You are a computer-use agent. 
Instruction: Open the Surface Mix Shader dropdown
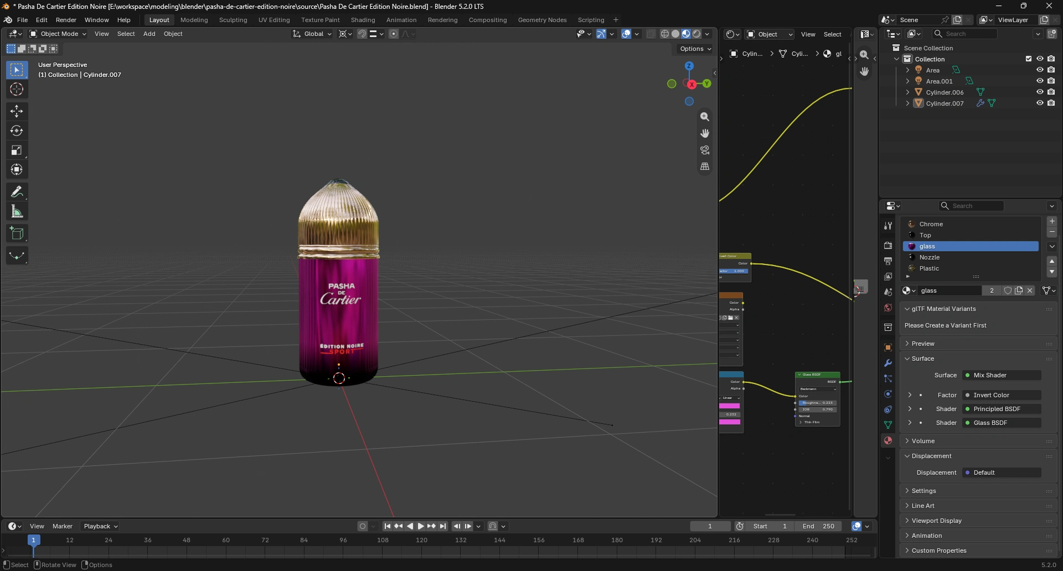pyautogui.click(x=1002, y=375)
